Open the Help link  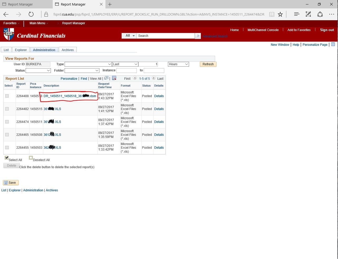[x=296, y=45]
